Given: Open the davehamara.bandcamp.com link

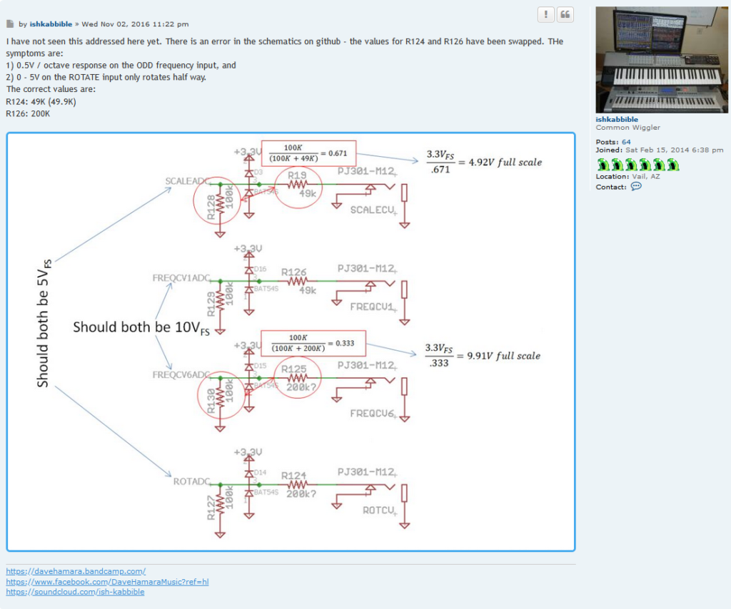Looking at the screenshot, I should (76, 571).
